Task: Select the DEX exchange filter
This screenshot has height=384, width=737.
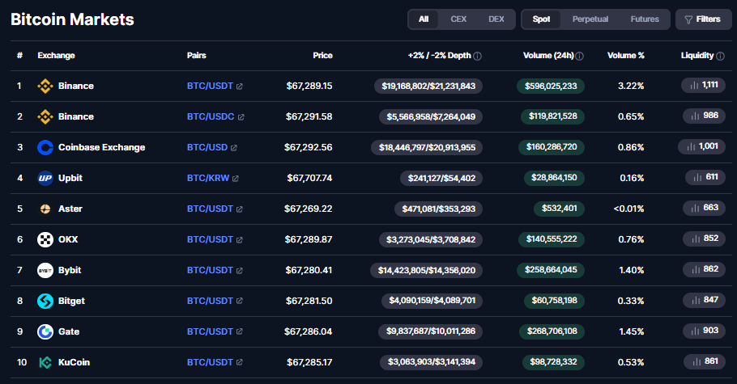Action: tap(496, 19)
